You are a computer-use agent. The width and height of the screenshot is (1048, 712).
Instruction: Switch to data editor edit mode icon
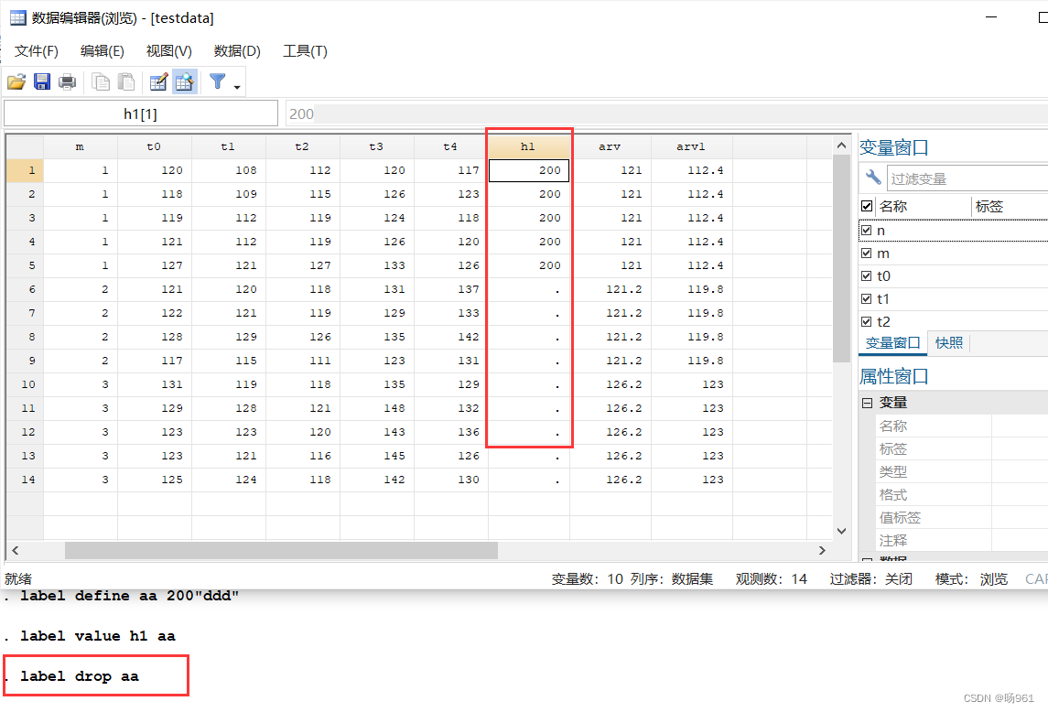[x=158, y=81]
